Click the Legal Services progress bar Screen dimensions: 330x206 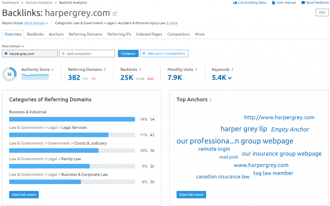coord(72,135)
